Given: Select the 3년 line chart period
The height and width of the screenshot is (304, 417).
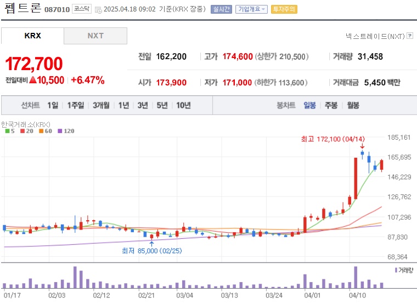Looking at the screenshot, I should pyautogui.click(x=143, y=105).
